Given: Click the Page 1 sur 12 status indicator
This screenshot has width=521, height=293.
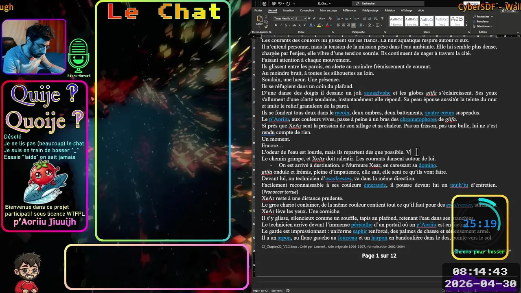Looking at the screenshot, I should pyautogui.click(x=260, y=291).
